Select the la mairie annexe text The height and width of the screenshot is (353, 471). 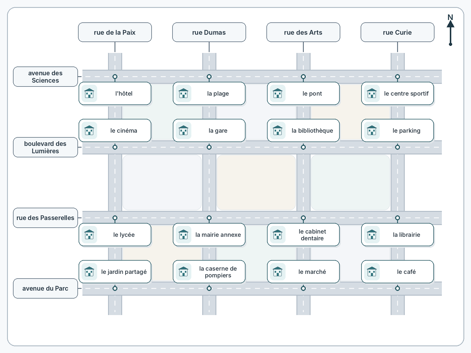tap(218, 235)
